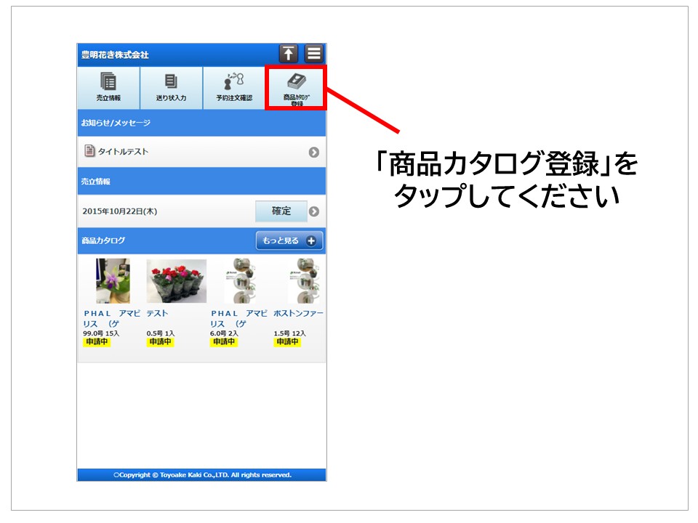Click the document icon beside タイトルテスト
This screenshot has height=523, width=698.
coord(89,152)
